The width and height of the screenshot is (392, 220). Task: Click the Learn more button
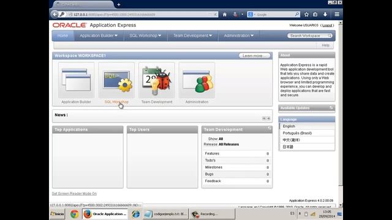tap(254, 56)
